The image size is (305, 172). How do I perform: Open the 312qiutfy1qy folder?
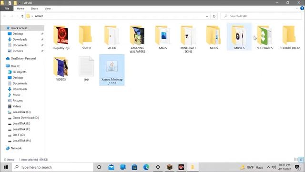[61, 38]
